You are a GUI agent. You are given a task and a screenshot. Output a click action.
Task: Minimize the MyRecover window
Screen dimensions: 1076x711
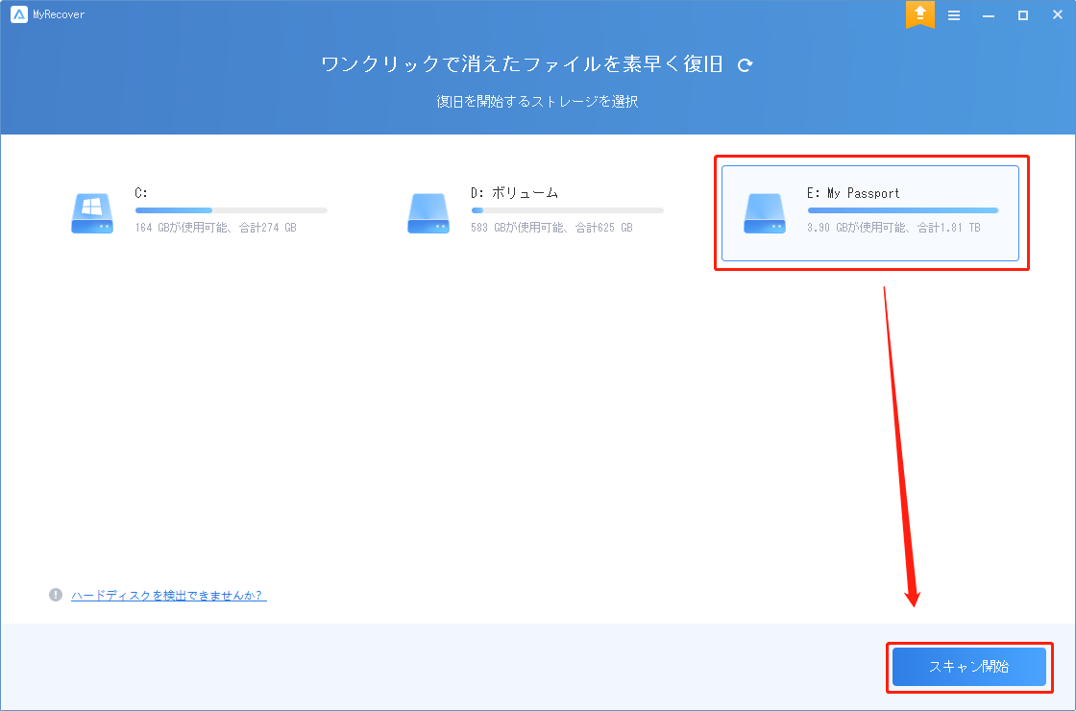pyautogui.click(x=988, y=14)
